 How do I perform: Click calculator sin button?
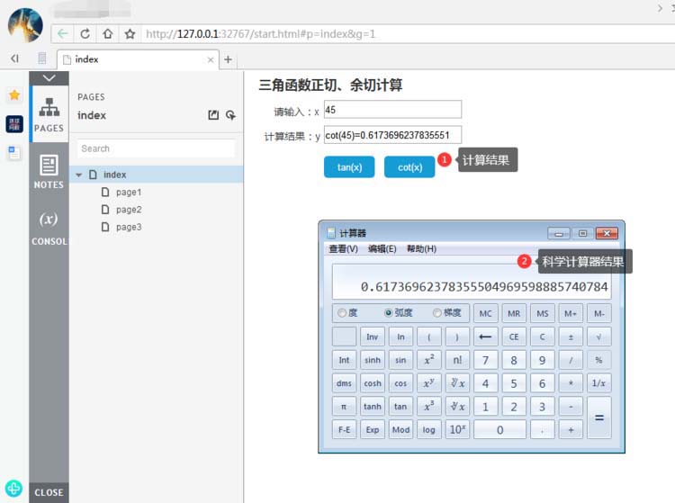[400, 360]
